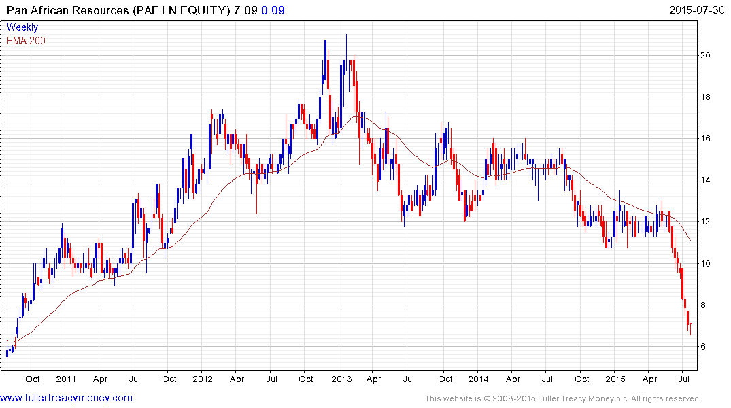Click the Apr label just after 2011

[x=100, y=379]
